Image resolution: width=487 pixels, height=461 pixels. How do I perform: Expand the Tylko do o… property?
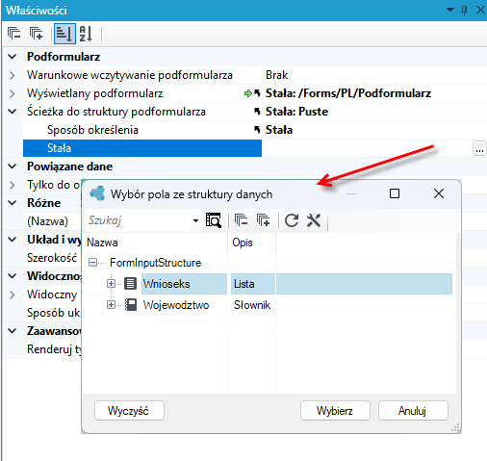tap(13, 185)
